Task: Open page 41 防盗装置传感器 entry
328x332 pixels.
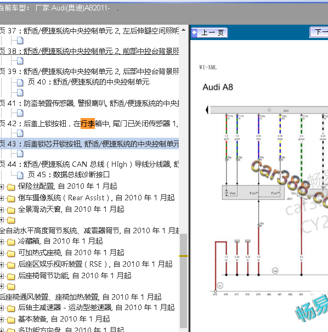Action: [89, 103]
